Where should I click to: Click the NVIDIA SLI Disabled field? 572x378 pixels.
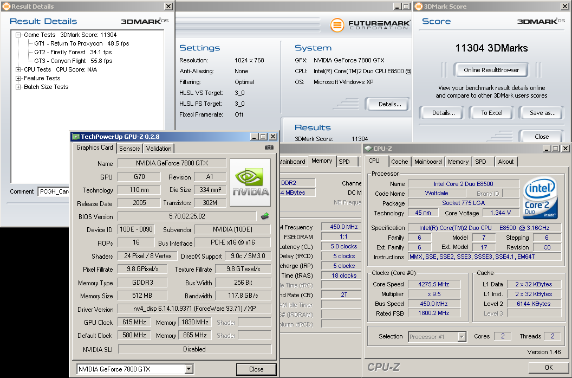pos(194,349)
